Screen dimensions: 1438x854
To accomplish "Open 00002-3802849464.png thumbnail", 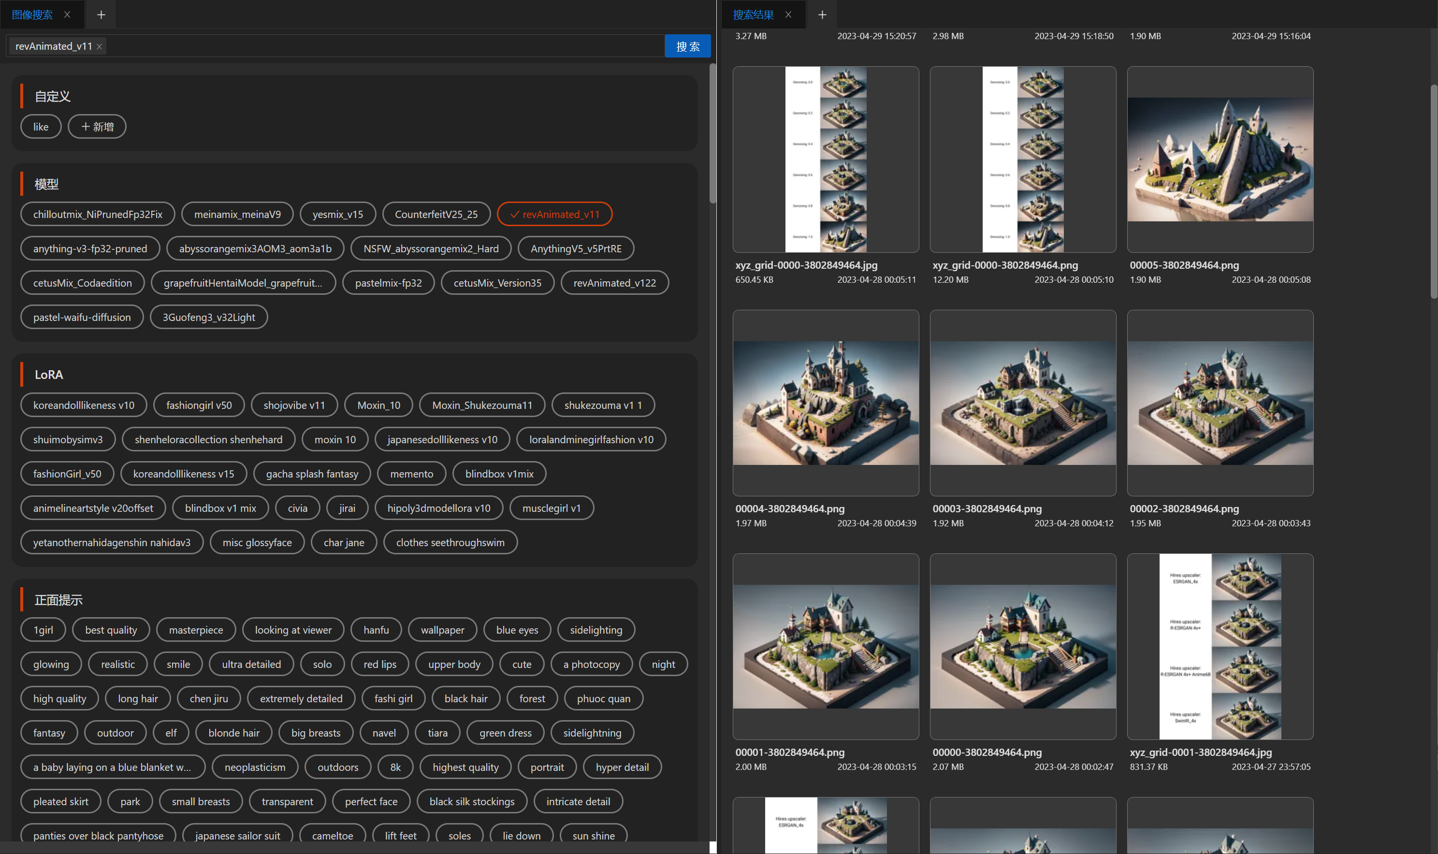I will 1220,403.
